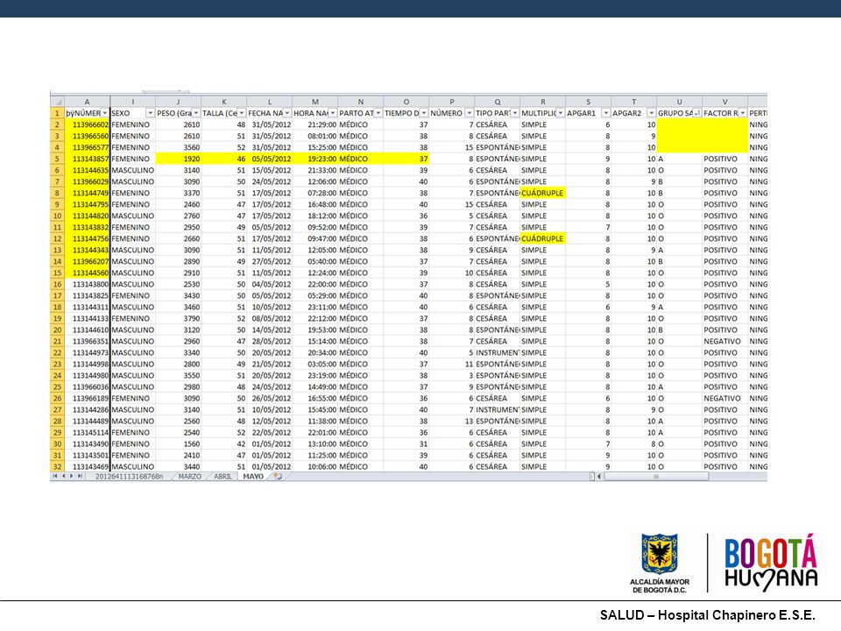Click the horizontal scrollbar left arrow
The image size is (841, 631).
(x=599, y=476)
